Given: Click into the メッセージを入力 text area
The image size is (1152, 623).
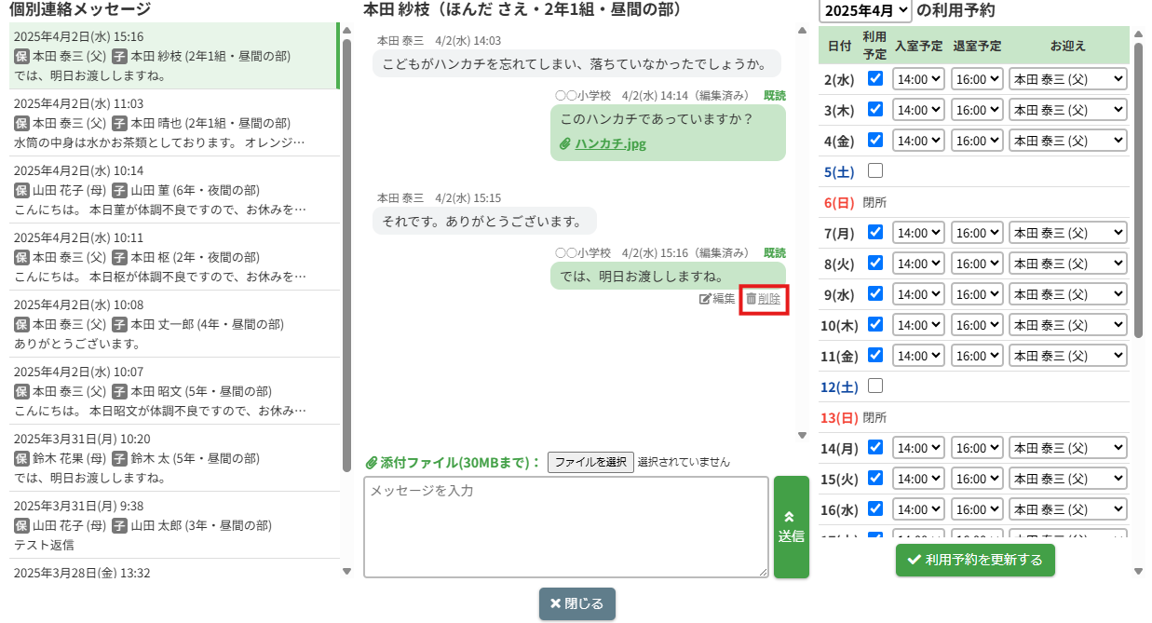Looking at the screenshot, I should (x=565, y=527).
